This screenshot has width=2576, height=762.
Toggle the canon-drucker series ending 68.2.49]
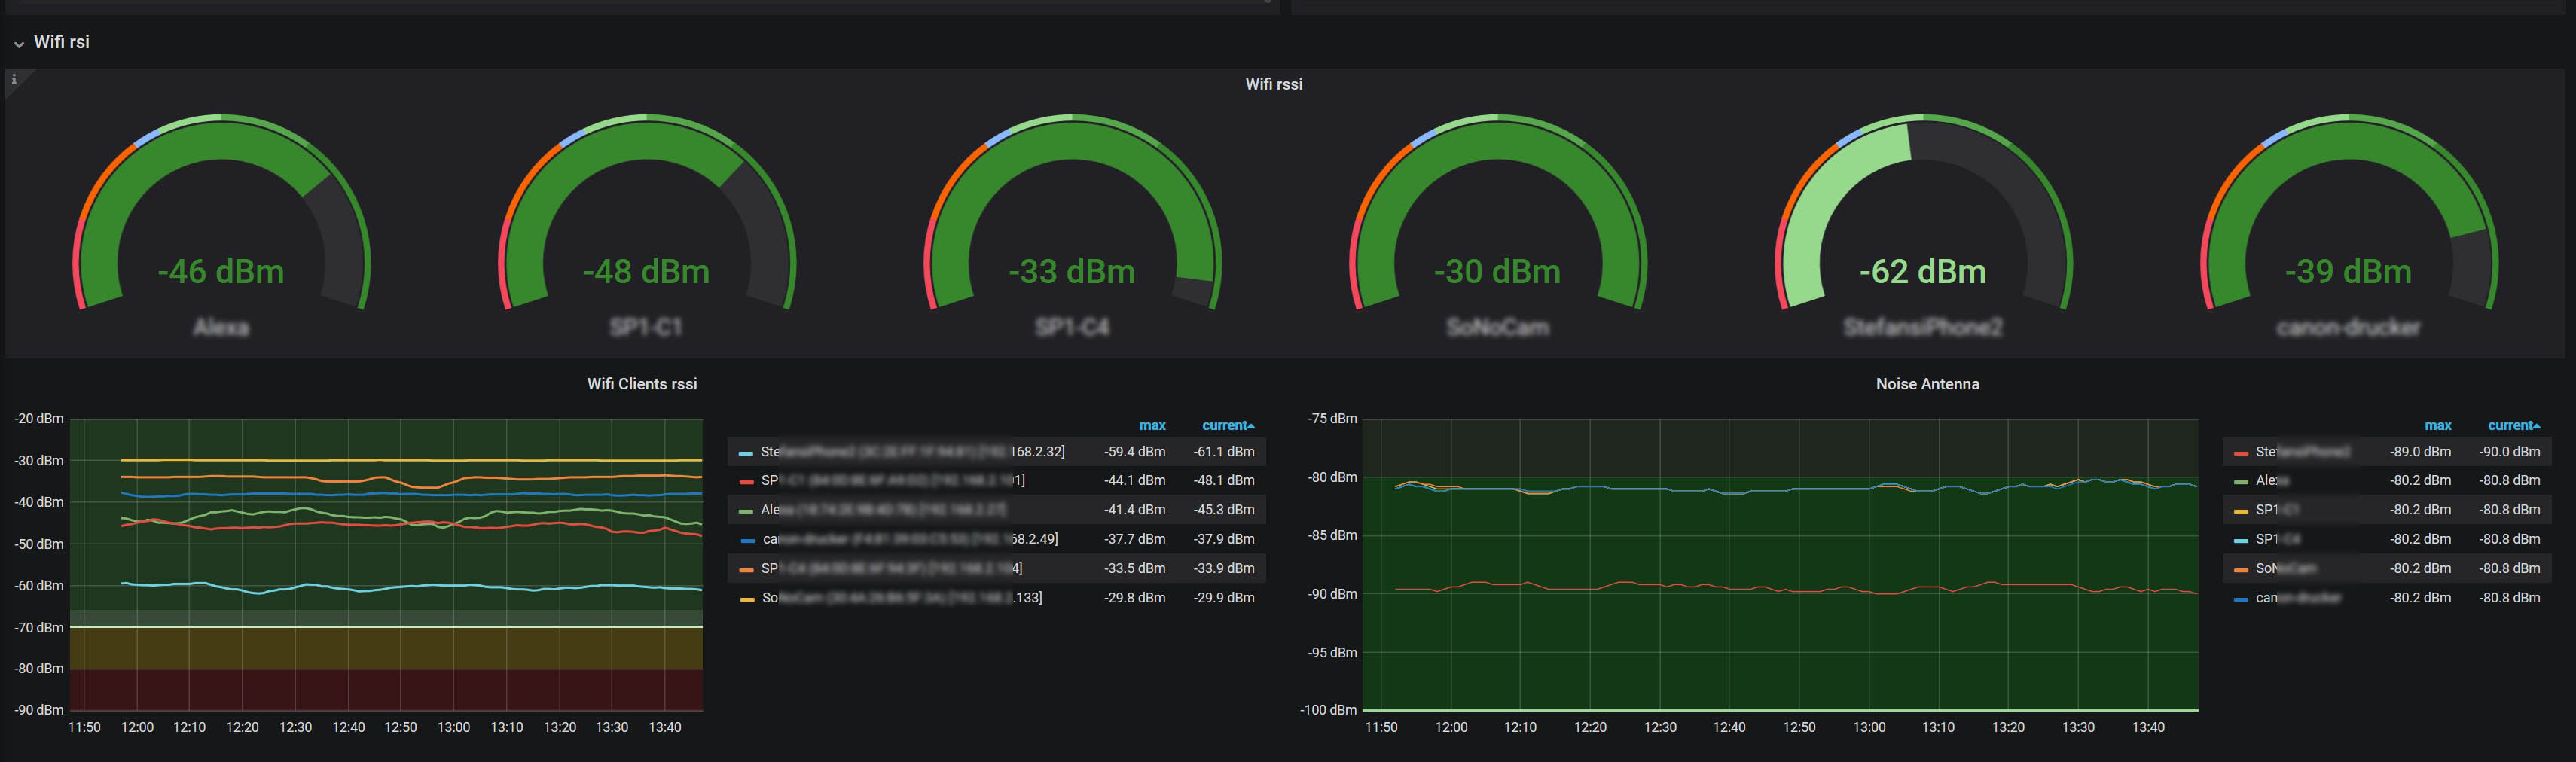click(910, 539)
